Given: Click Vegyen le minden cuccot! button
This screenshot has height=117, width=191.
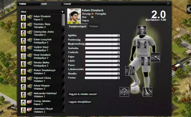Looking at the screenshot, I should pos(83,94).
